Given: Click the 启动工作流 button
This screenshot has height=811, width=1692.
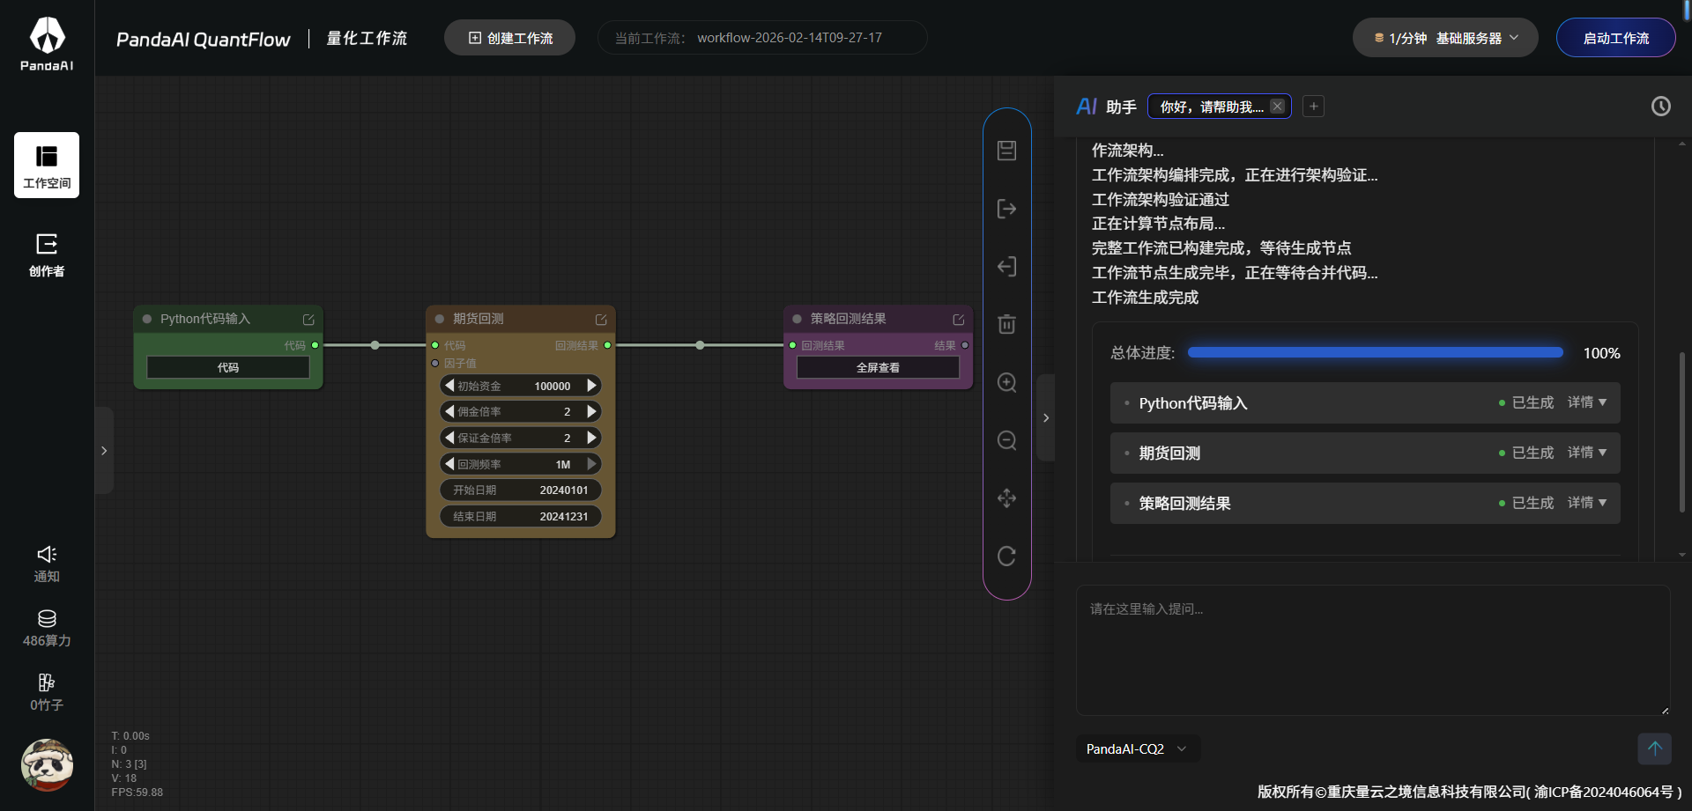Looking at the screenshot, I should 1615,38.
